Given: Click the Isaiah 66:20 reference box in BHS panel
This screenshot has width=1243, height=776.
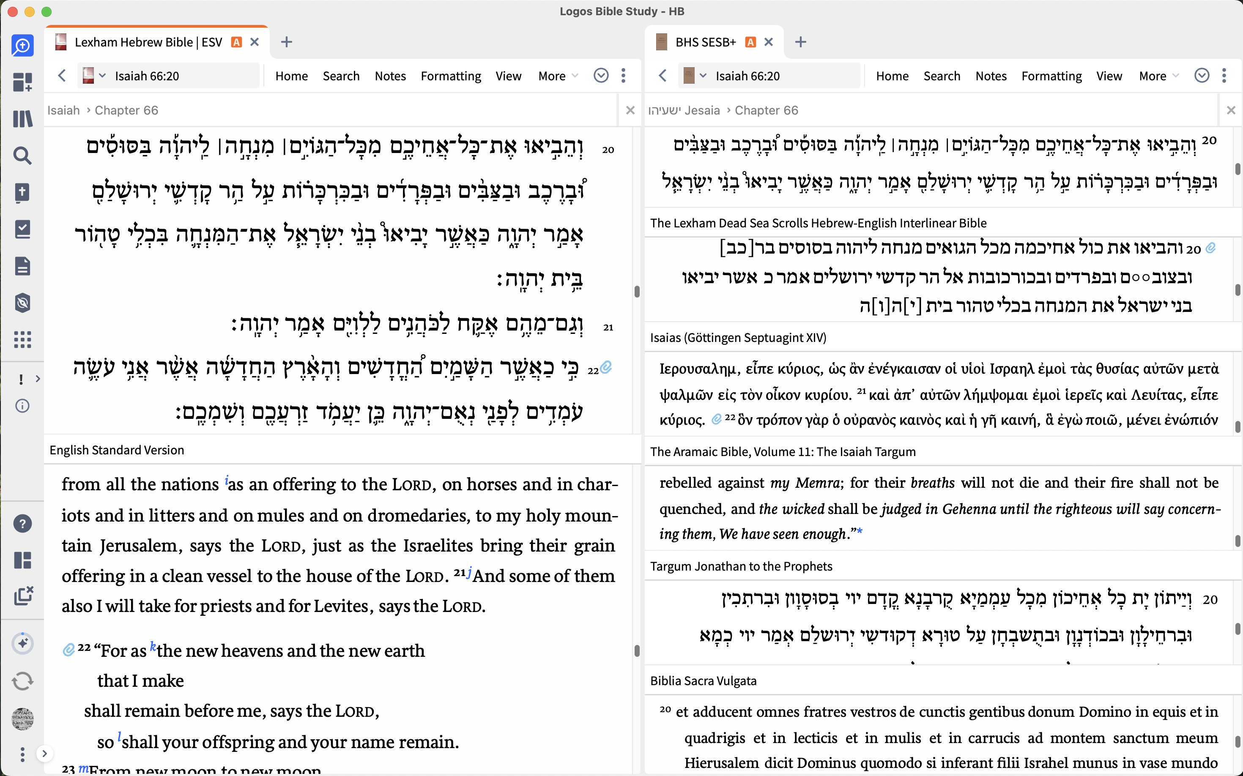Looking at the screenshot, I should (747, 76).
